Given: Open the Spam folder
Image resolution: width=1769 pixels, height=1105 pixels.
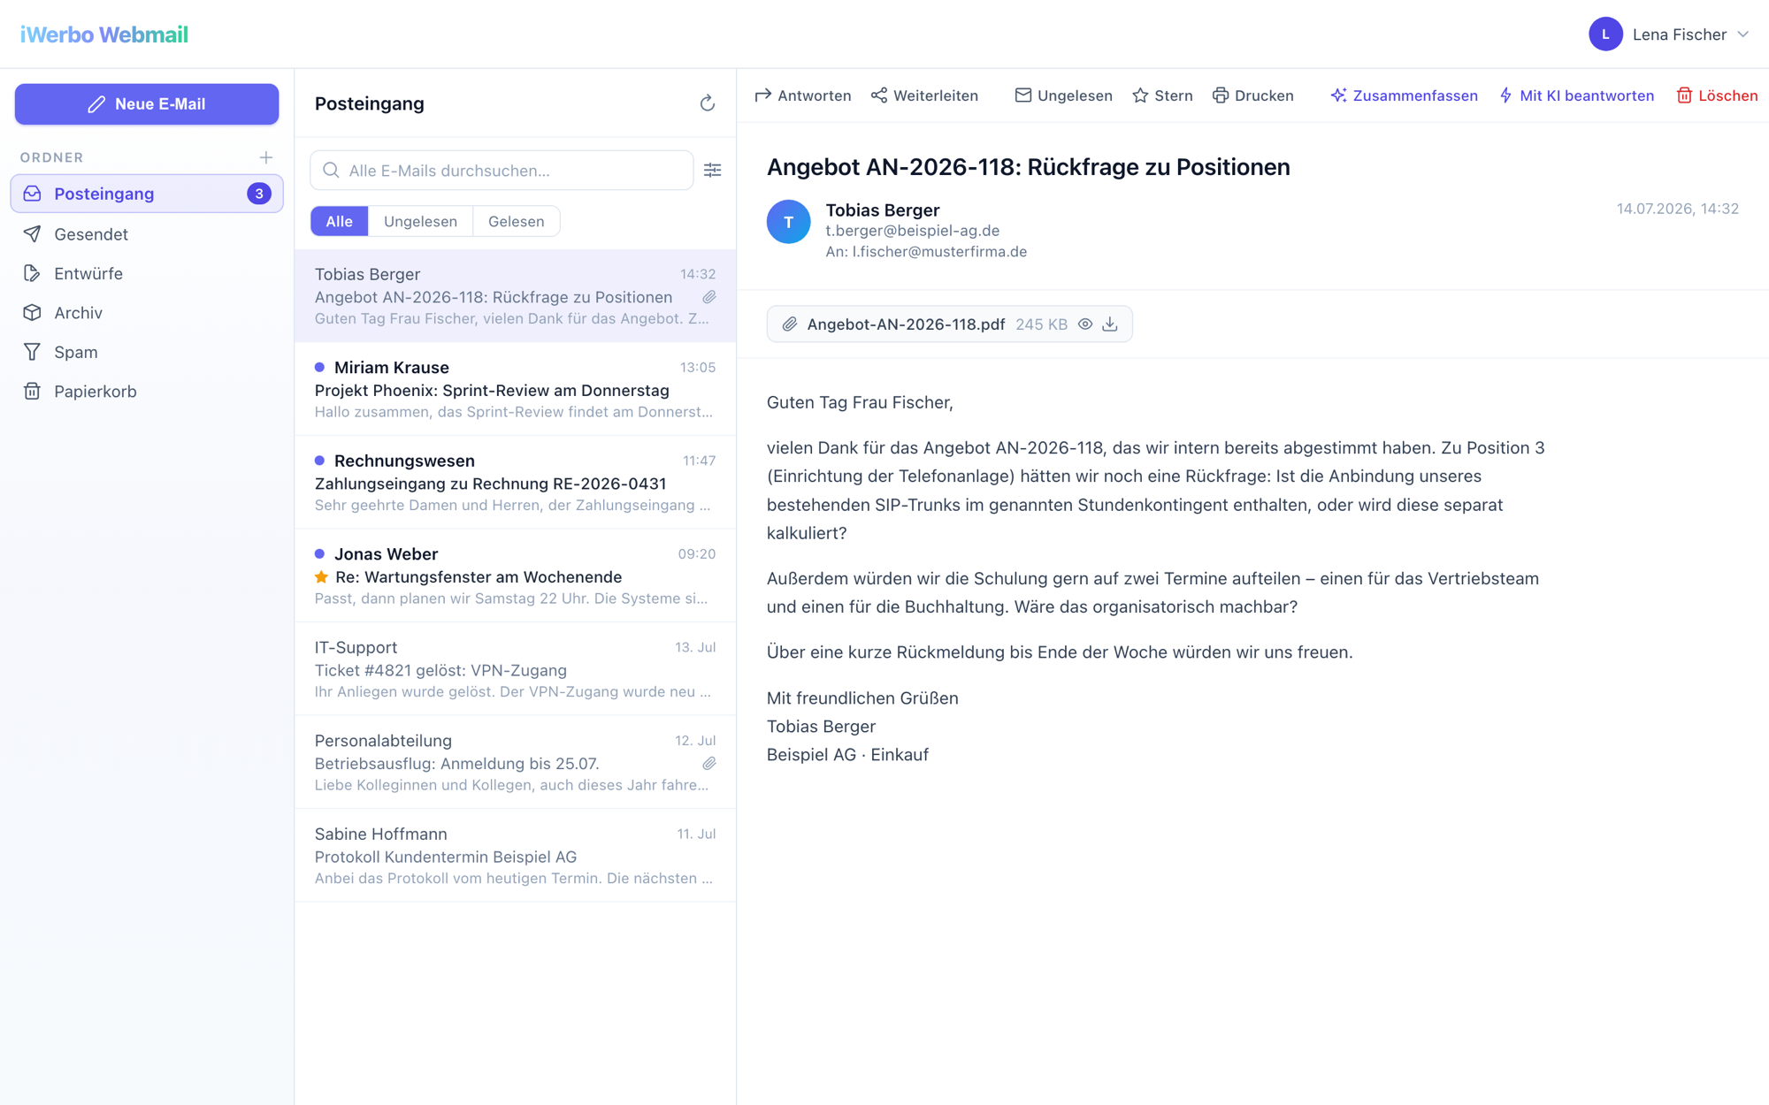Looking at the screenshot, I should click(147, 352).
